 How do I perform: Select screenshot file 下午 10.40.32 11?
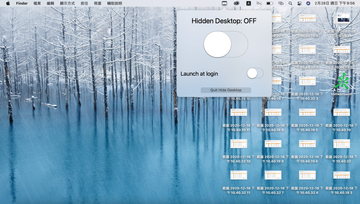click(238, 175)
